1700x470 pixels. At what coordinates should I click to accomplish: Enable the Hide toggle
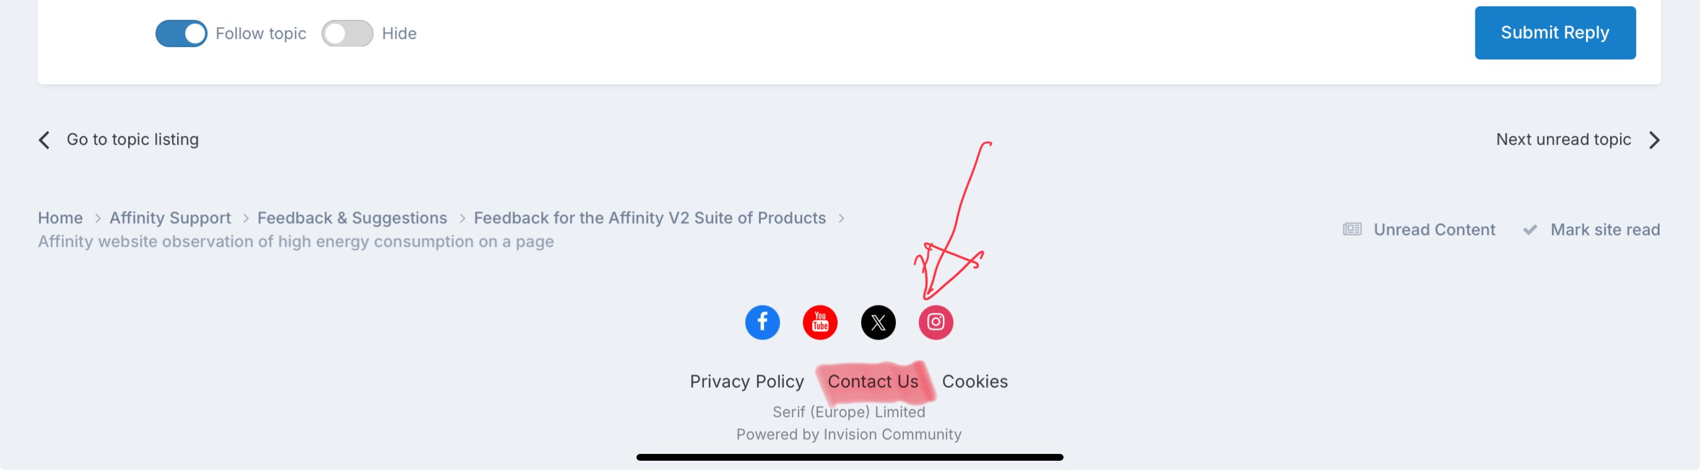pos(347,33)
